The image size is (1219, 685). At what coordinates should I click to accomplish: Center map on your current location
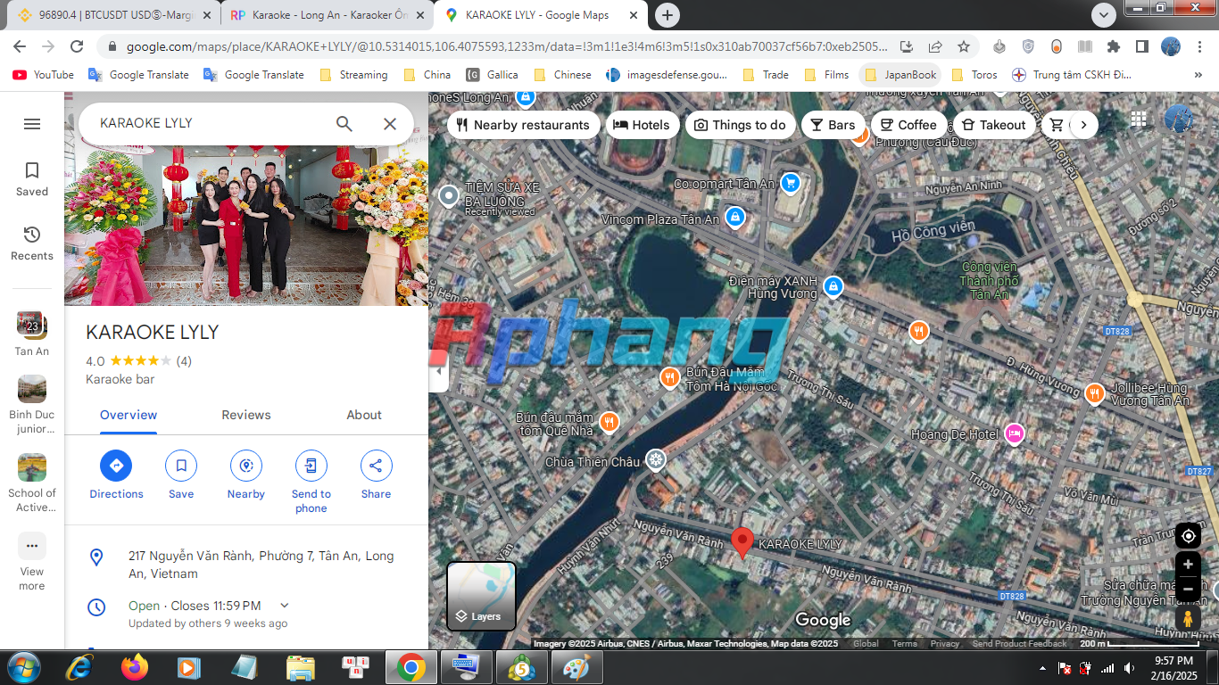pyautogui.click(x=1188, y=536)
